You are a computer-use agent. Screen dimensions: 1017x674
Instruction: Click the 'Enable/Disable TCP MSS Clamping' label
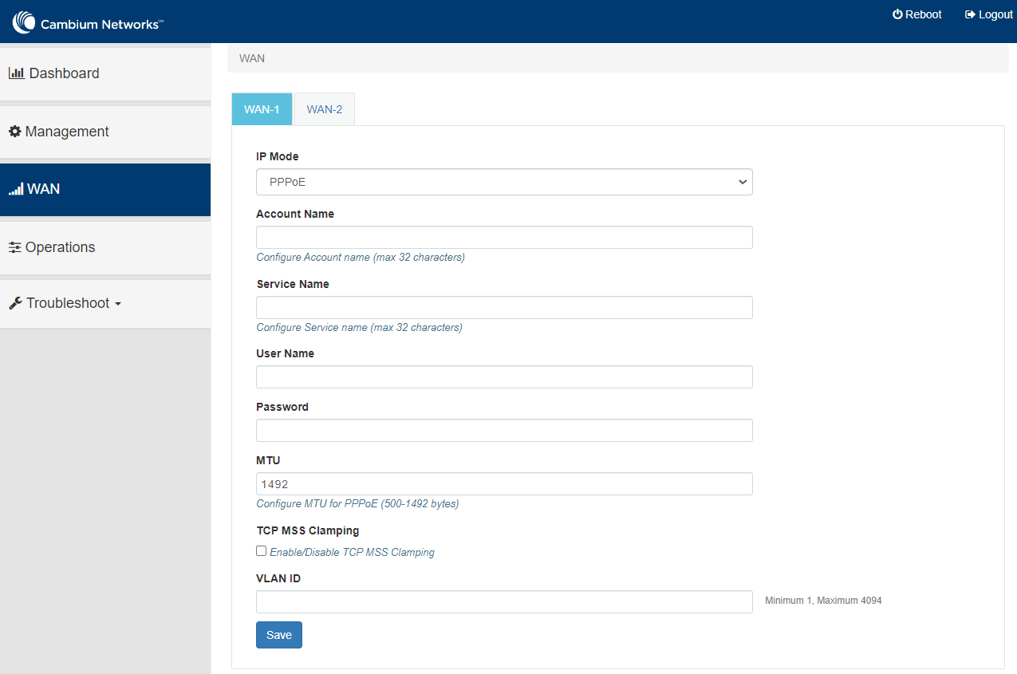point(352,552)
